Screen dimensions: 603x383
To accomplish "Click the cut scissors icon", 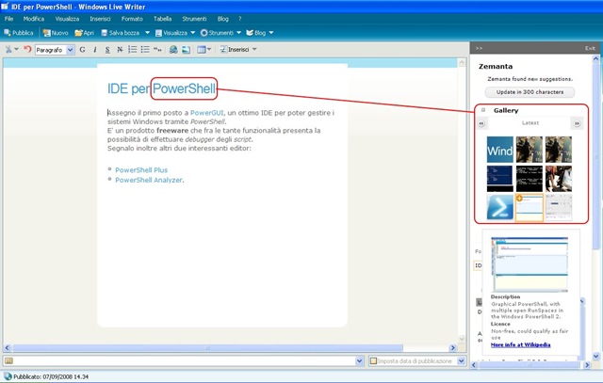I will 8,49.
